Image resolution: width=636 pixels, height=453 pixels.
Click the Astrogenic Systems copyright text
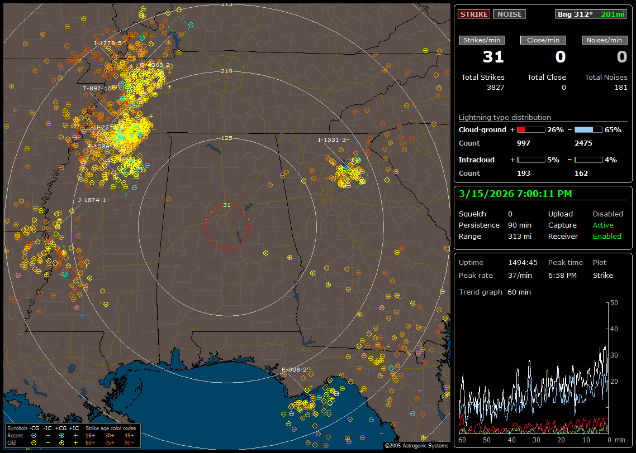[416, 446]
